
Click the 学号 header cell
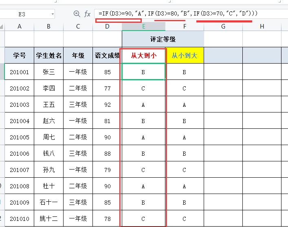click(19, 55)
